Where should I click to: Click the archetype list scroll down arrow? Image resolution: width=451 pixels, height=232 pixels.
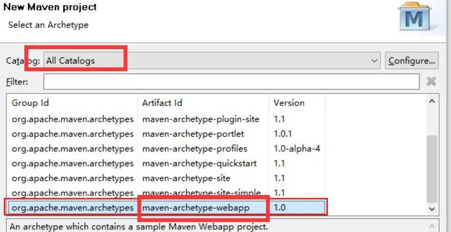pos(432,209)
